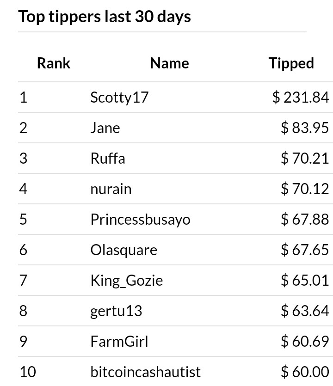Click the Tipped column header

[291, 64]
